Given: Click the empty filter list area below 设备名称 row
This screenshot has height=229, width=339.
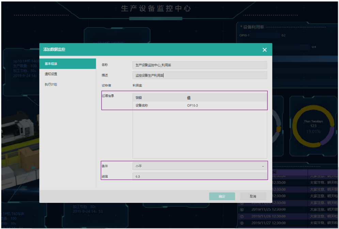Looking at the screenshot, I should coord(200,134).
